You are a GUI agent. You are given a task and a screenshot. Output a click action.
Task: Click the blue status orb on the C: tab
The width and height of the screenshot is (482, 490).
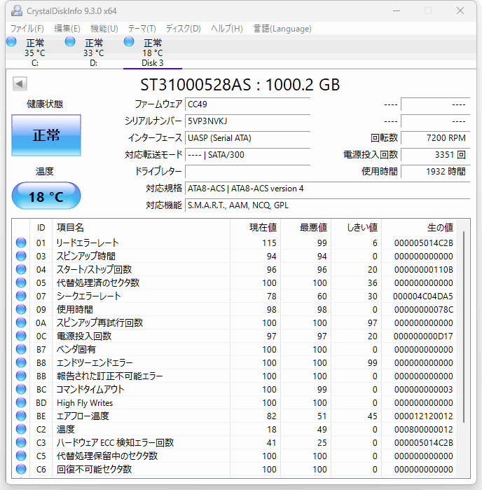[x=11, y=41]
